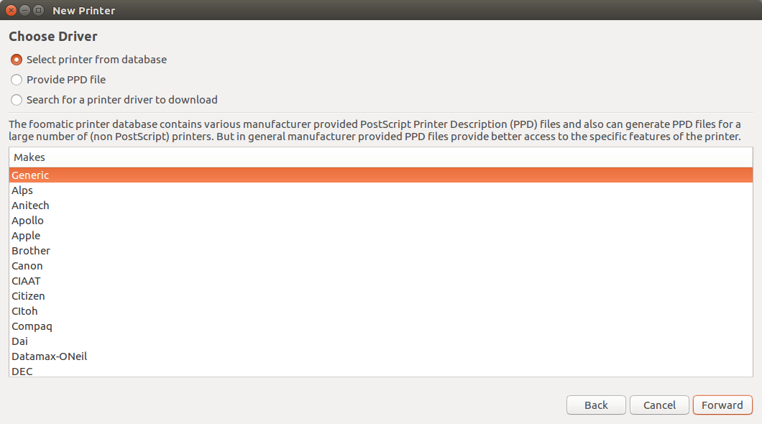762x424 pixels.
Task: Select Canon in the makes list
Action: [380, 266]
